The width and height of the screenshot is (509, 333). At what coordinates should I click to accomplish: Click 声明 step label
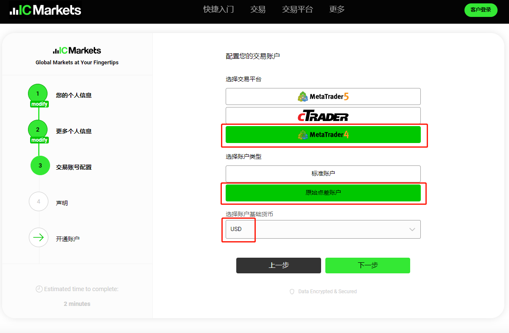pos(62,203)
